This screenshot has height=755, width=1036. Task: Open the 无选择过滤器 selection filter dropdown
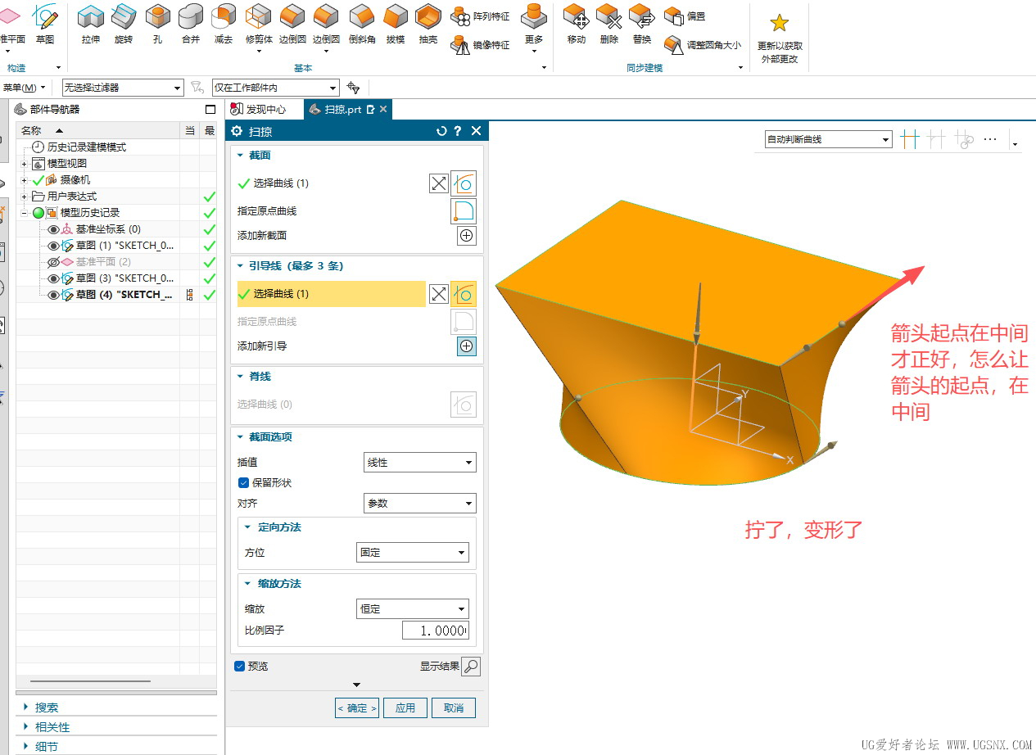click(x=123, y=88)
